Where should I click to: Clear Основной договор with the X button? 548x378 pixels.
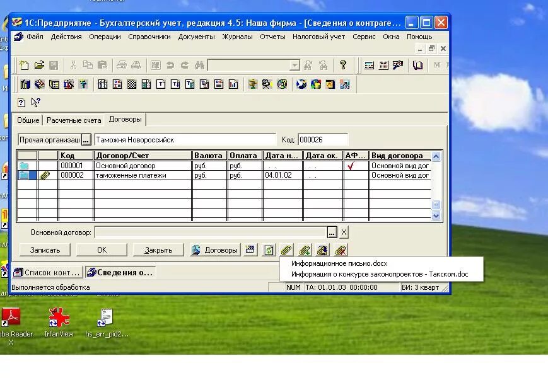344,232
